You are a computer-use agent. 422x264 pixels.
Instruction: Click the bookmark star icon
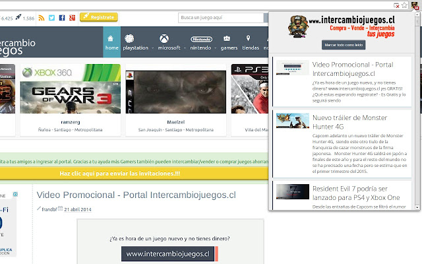click(x=404, y=5)
